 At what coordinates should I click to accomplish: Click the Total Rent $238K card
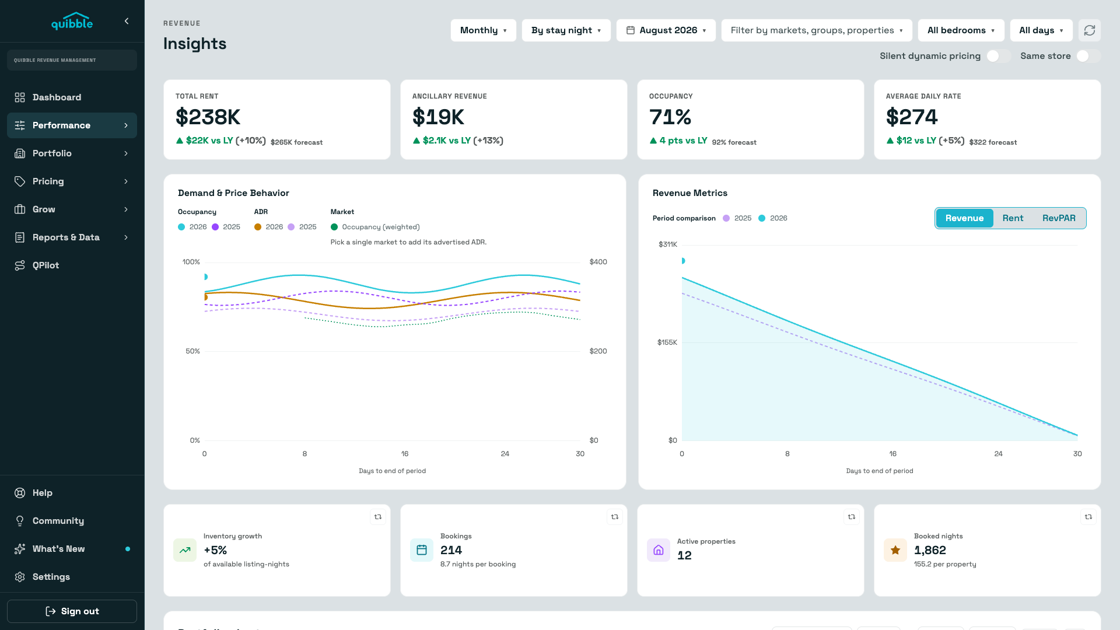point(277,120)
